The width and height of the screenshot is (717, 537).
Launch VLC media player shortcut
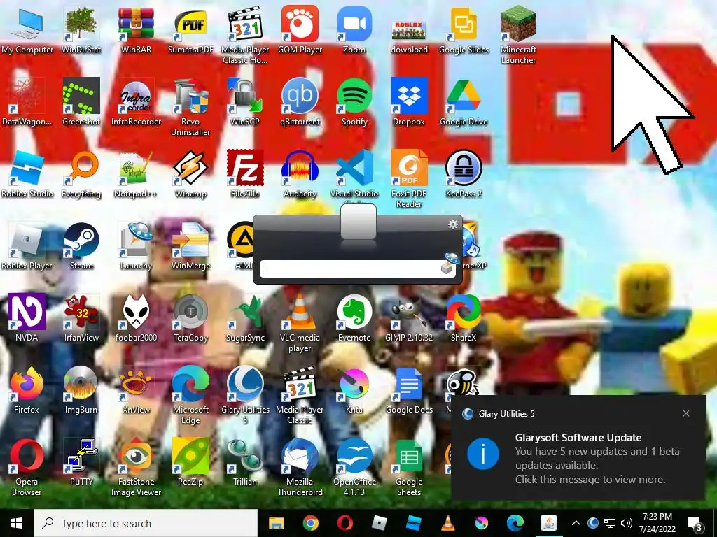click(300, 323)
